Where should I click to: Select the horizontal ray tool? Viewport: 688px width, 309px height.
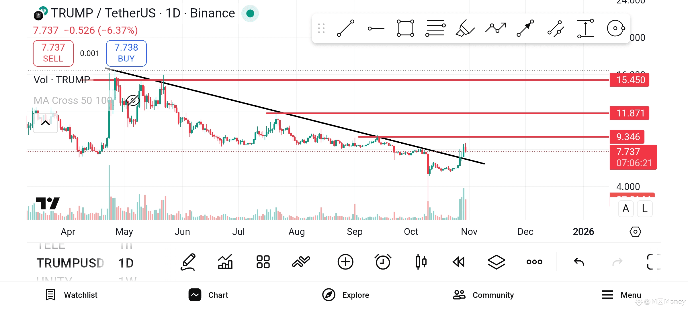(x=376, y=28)
